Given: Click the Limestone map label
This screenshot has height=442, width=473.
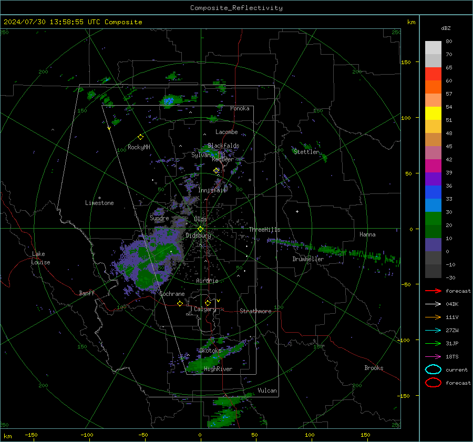Looking at the screenshot, I should pyautogui.click(x=99, y=203).
